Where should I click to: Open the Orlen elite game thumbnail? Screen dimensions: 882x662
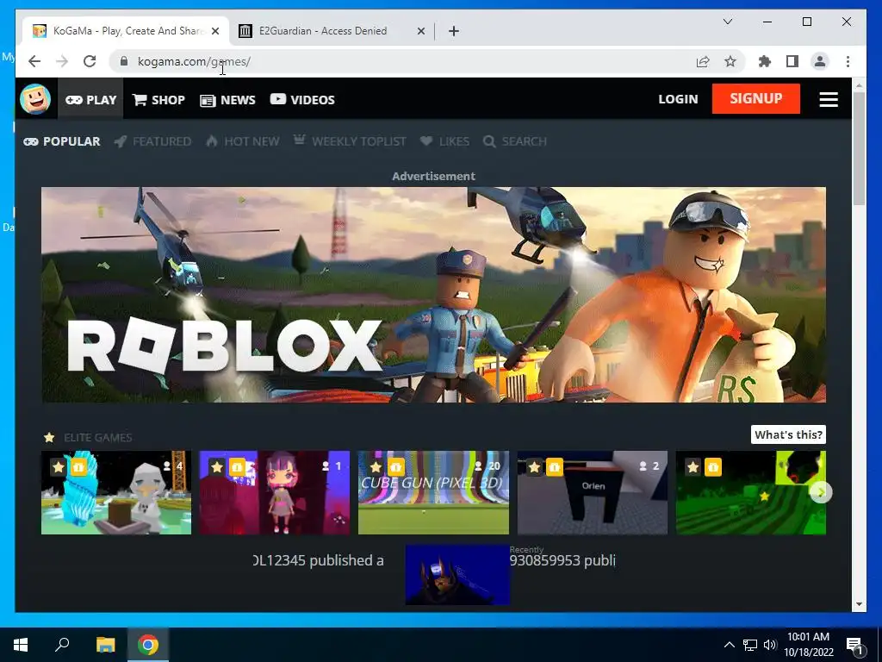pyautogui.click(x=593, y=492)
